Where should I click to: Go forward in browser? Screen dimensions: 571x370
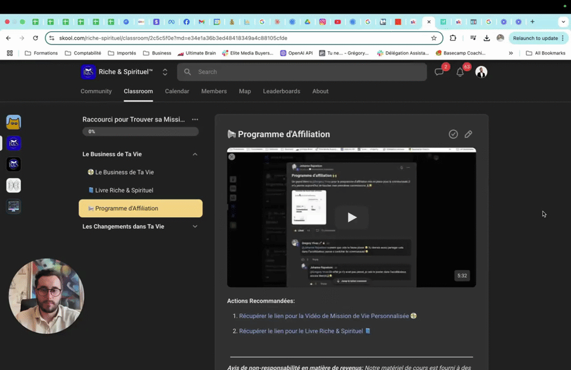[x=22, y=38]
